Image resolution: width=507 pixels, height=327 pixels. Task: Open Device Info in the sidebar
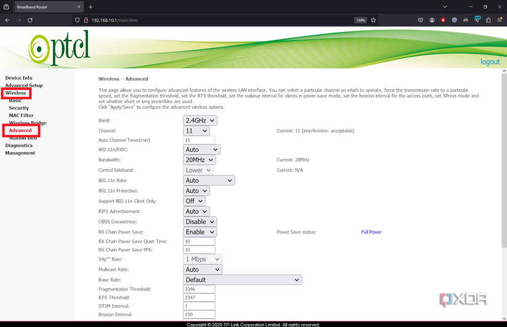coord(19,78)
